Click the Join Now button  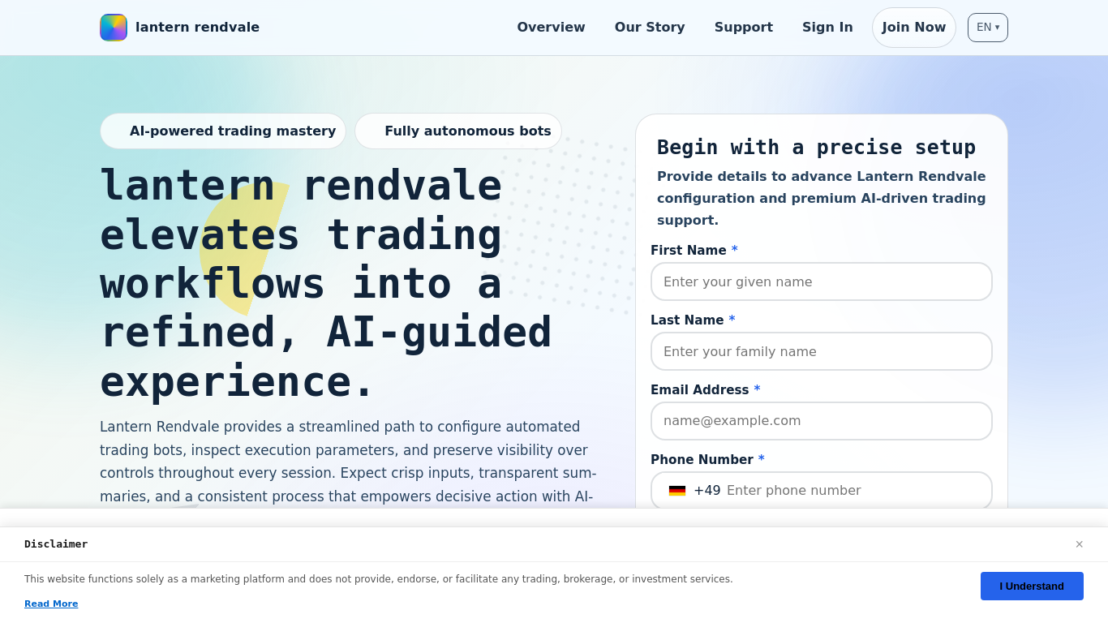coord(914,28)
